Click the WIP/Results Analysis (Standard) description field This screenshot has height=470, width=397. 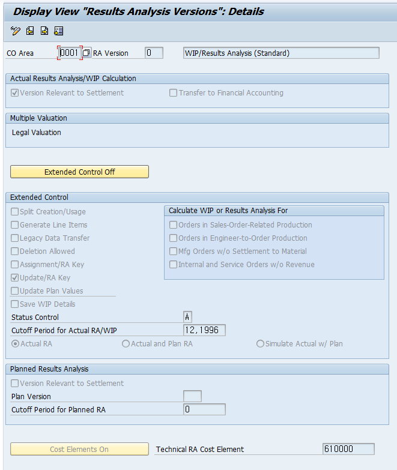(x=281, y=53)
